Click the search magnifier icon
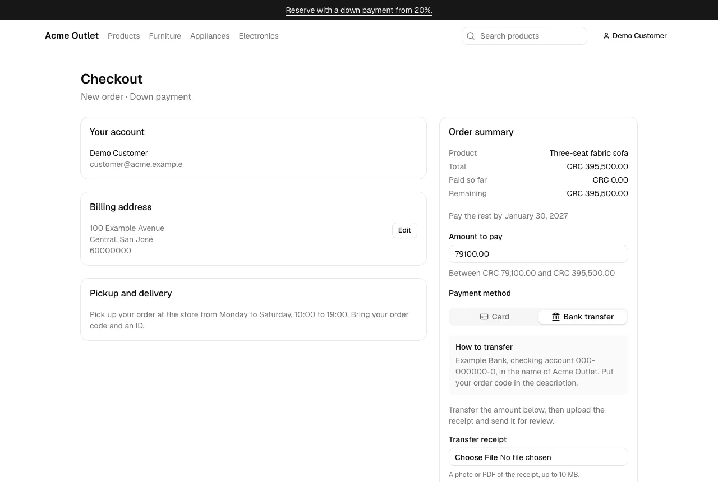This screenshot has height=482, width=718. (x=471, y=36)
